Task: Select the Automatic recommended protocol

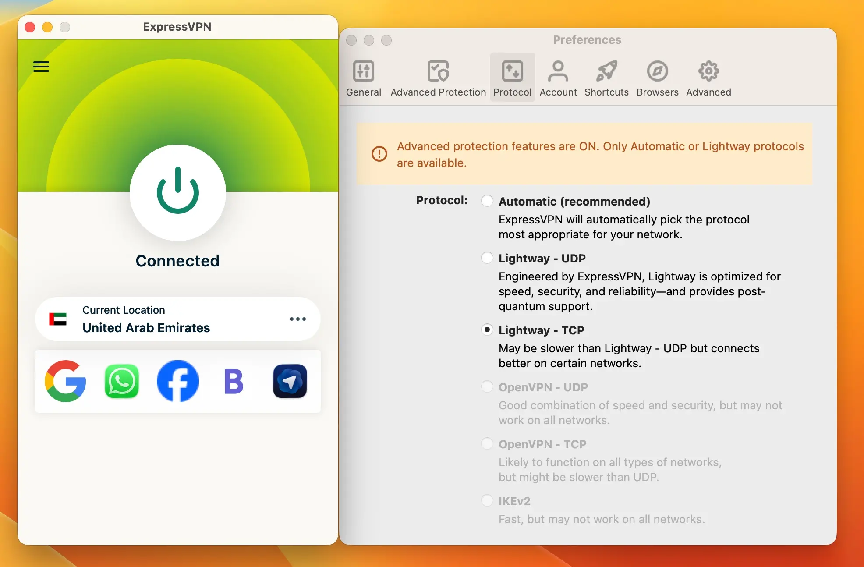Action: point(487,201)
